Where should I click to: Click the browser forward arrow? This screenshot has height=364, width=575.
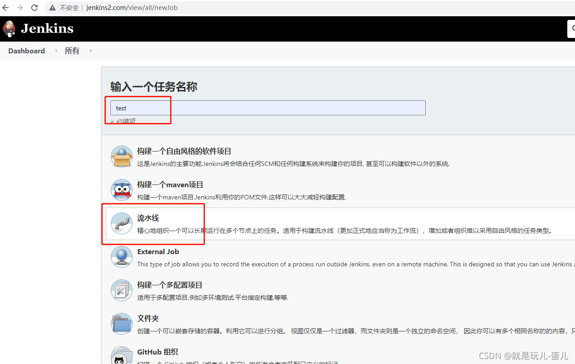point(20,8)
